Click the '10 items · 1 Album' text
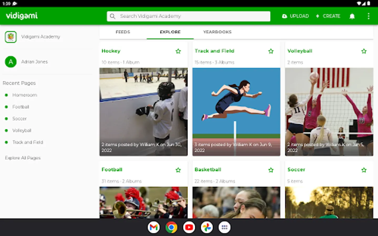The image size is (378, 236). coord(120,62)
